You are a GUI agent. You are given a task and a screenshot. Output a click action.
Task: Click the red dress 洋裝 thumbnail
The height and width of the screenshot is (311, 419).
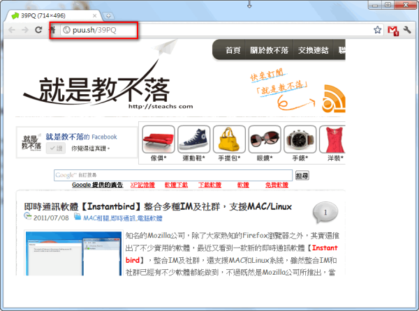[x=332, y=139]
